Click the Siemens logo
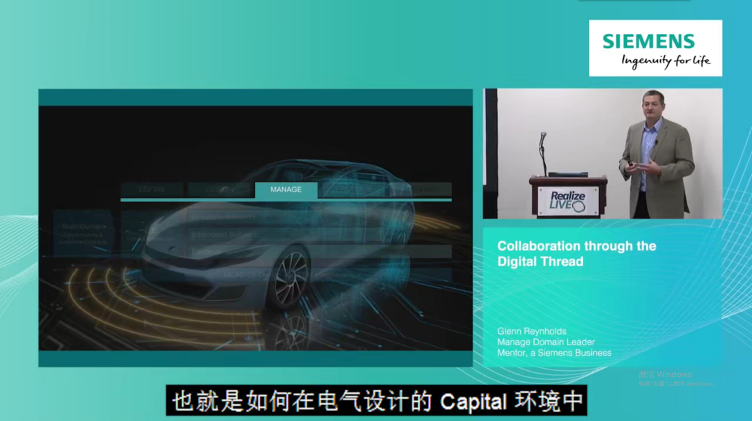 (655, 48)
